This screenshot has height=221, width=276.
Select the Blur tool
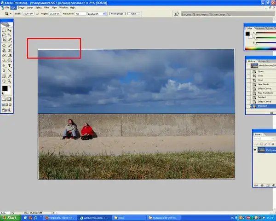click(x=4, y=60)
